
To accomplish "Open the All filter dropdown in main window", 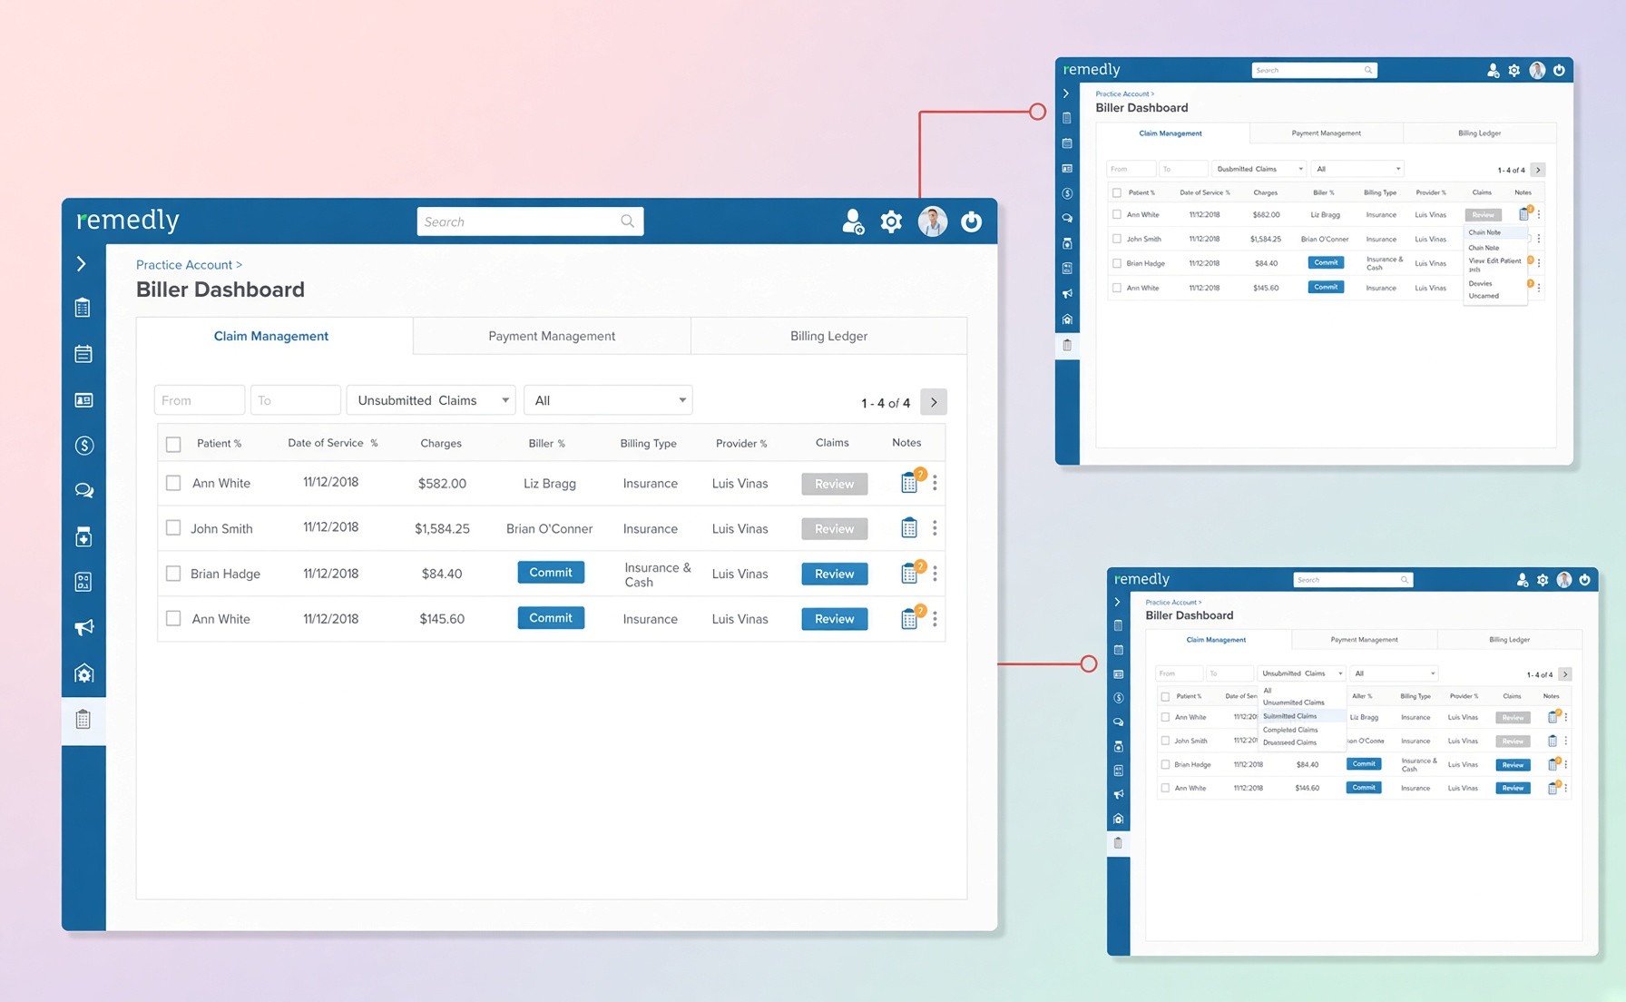I will pyautogui.click(x=608, y=400).
